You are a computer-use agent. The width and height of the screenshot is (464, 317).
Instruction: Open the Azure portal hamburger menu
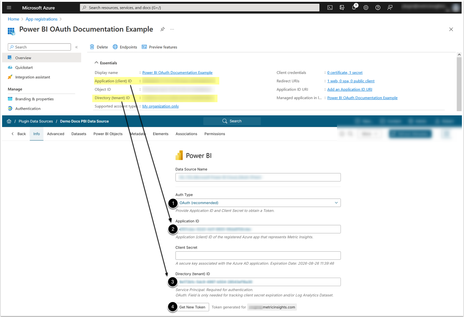9,8
